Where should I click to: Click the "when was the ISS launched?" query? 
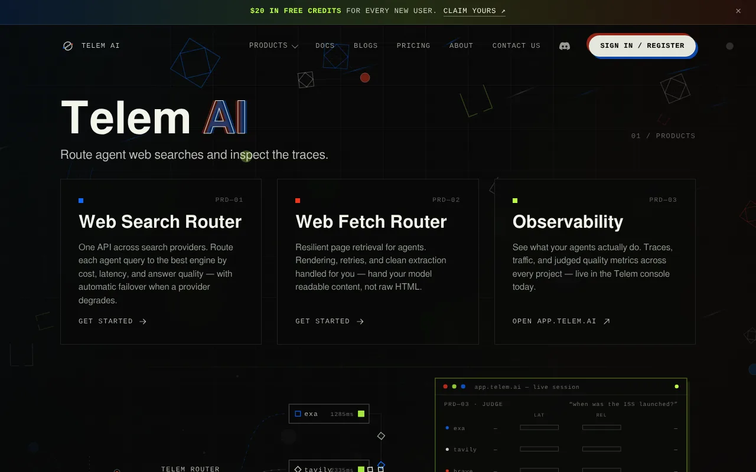(623, 404)
